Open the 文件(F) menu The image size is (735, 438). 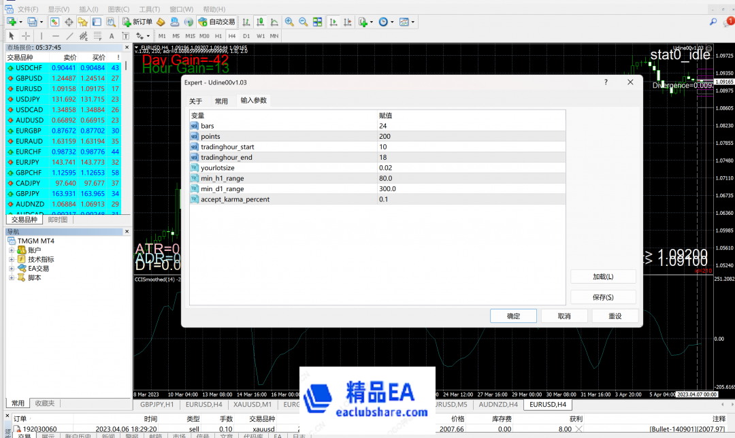point(28,9)
